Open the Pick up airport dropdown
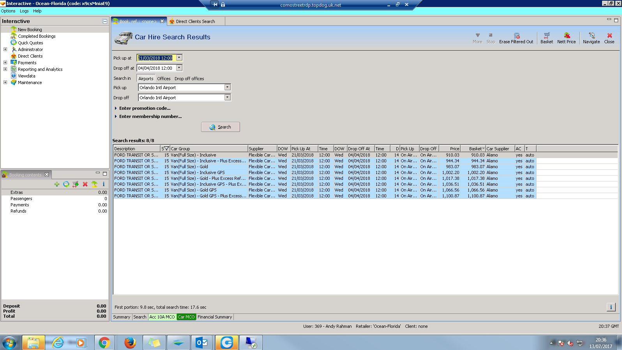The image size is (622, 350). [x=227, y=88]
